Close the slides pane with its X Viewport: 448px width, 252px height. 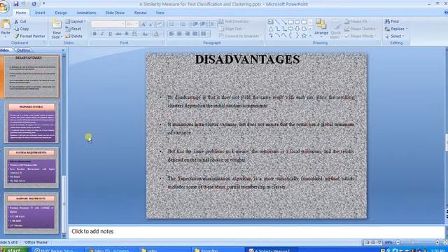(x=64, y=50)
